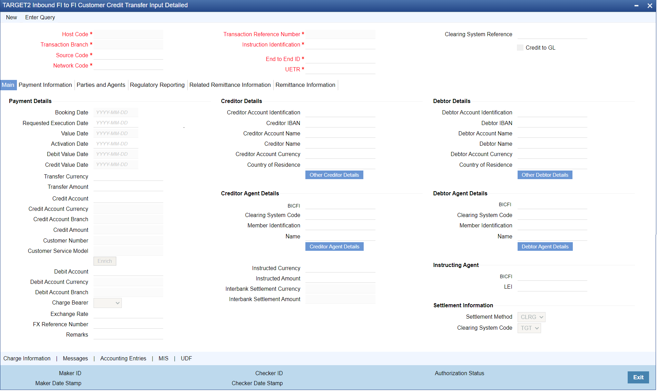Click the Debtor Agent BICFI field
The width and height of the screenshot is (657, 391).
tap(552, 205)
